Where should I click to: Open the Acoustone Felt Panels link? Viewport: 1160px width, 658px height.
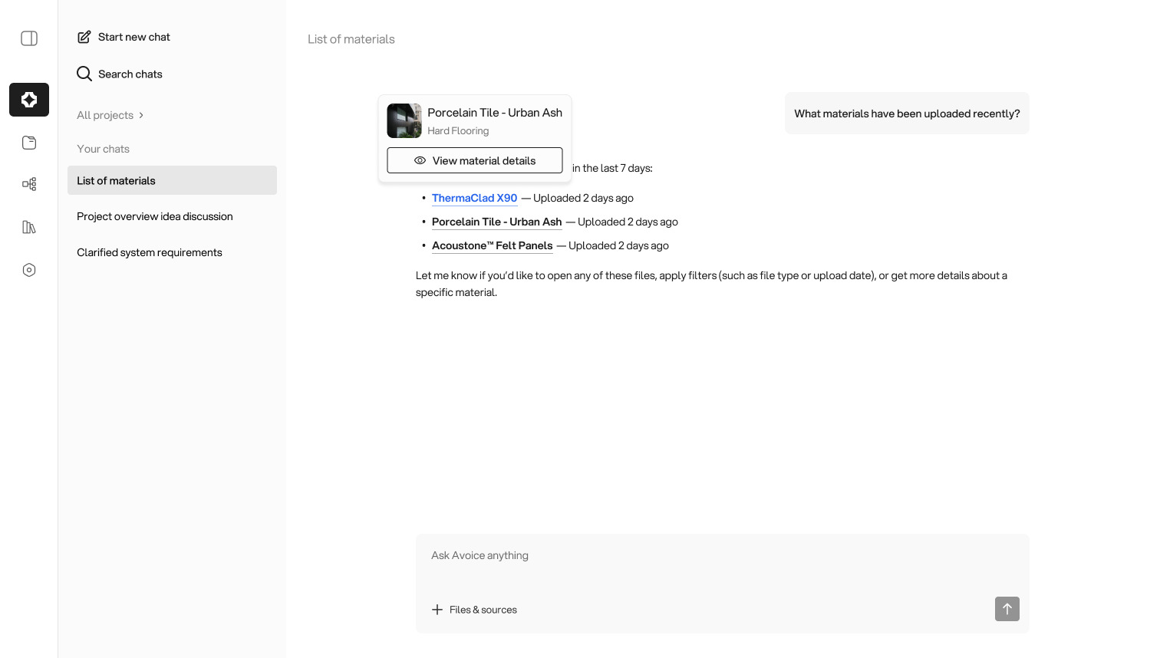[492, 245]
